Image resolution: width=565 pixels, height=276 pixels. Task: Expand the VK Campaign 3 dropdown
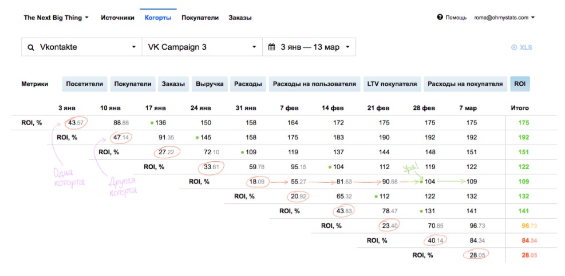tap(202, 47)
